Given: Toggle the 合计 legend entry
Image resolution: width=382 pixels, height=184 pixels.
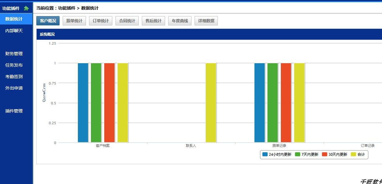Looking at the screenshot, I should [358, 155].
